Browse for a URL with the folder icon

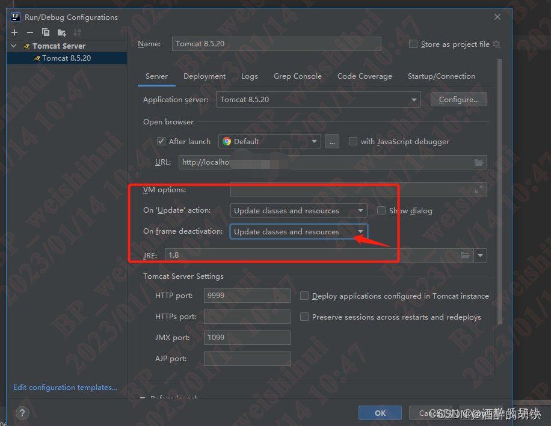point(479,162)
